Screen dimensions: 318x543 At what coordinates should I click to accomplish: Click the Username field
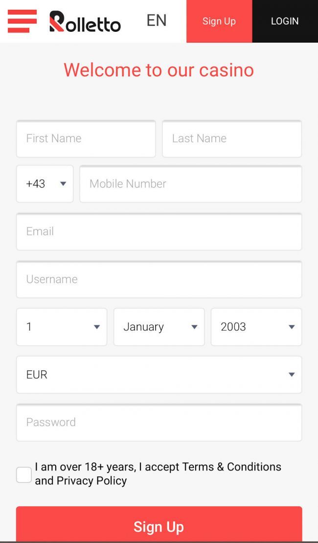159,279
